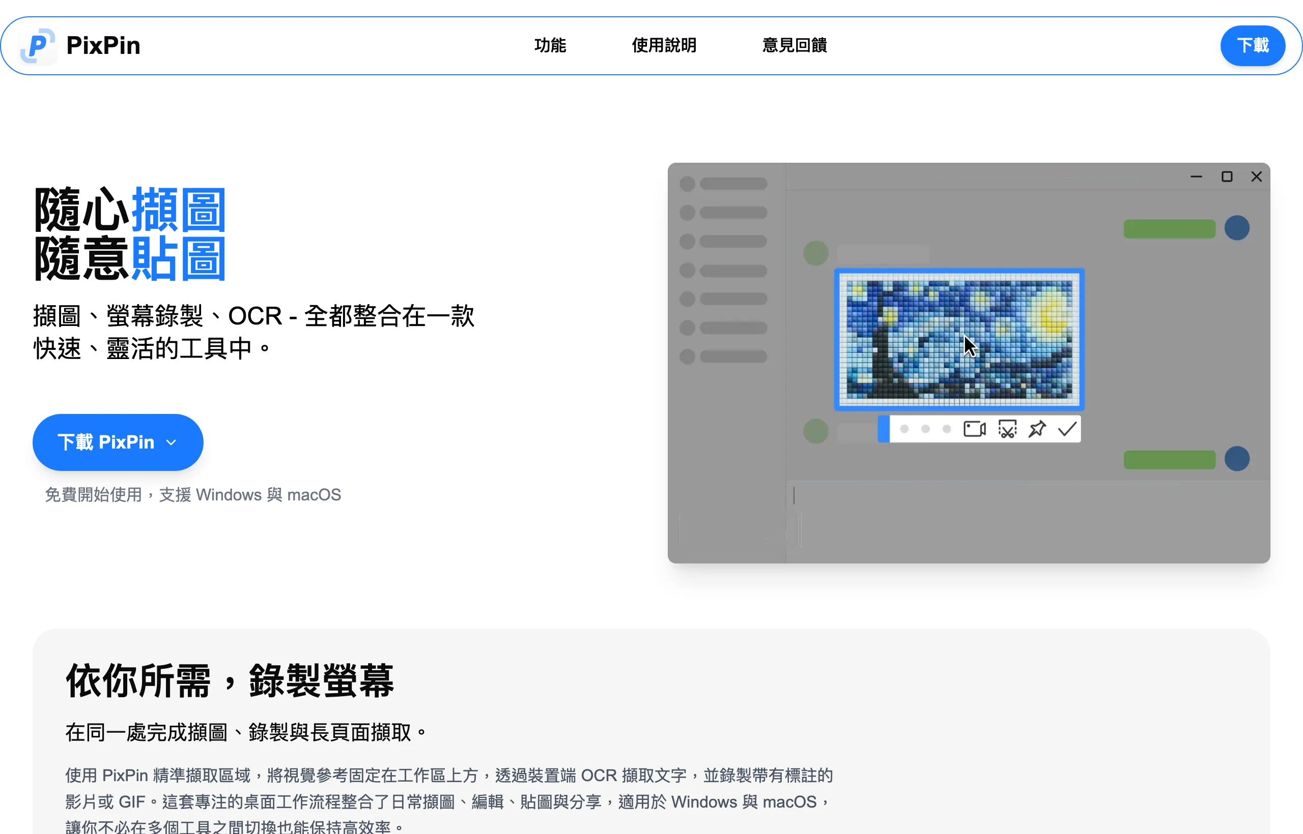This screenshot has height=834, width=1303.
Task: Open the PixPin brand name link
Action: tap(103, 45)
